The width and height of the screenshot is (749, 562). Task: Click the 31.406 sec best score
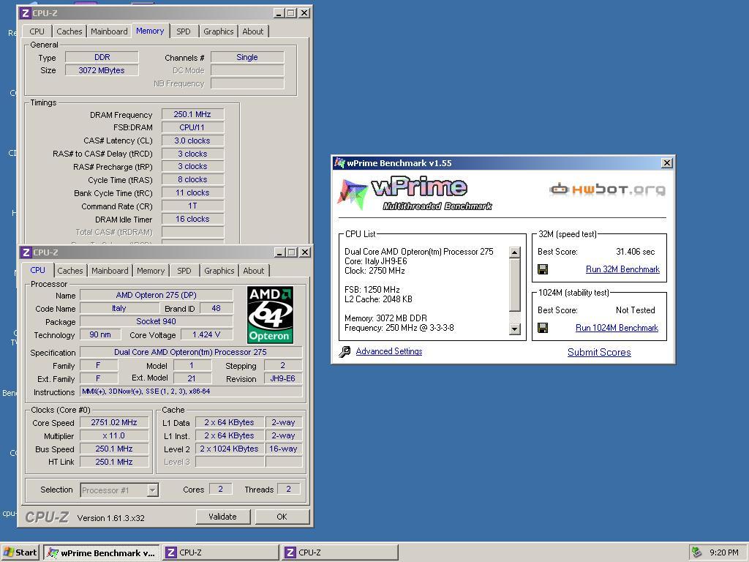[636, 252]
